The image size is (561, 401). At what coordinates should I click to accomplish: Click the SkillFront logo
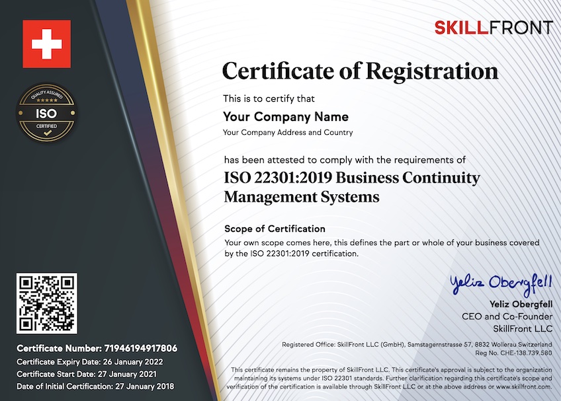(x=494, y=28)
